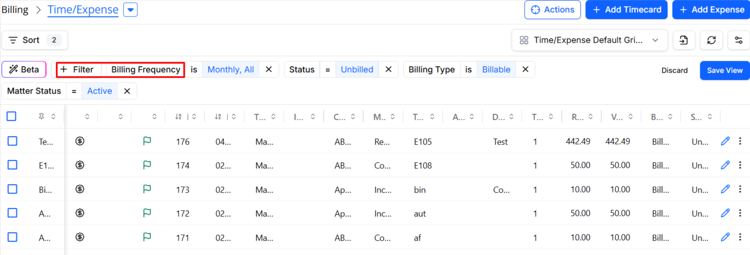Image resolution: width=750 pixels, height=255 pixels.
Task: Remove the Matter Status Active filter
Action: pyautogui.click(x=127, y=91)
